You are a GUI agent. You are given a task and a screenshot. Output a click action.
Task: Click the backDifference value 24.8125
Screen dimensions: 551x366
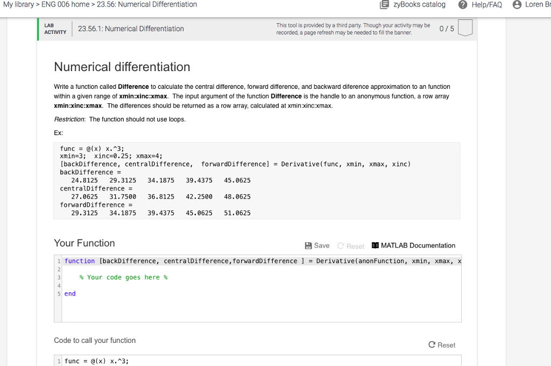(x=84, y=180)
